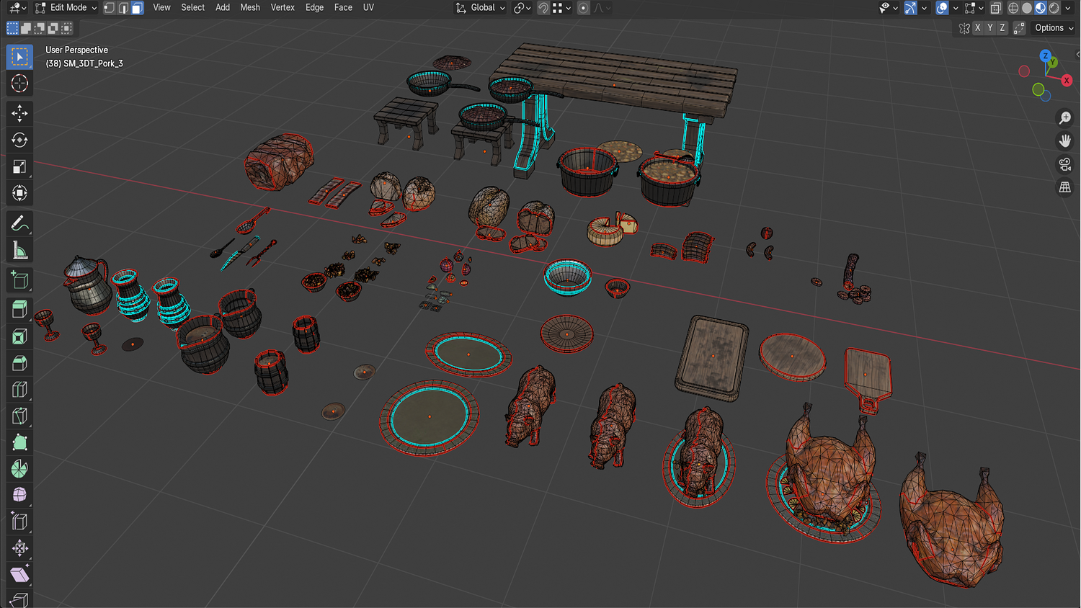Toggle X axis mirror

(978, 28)
